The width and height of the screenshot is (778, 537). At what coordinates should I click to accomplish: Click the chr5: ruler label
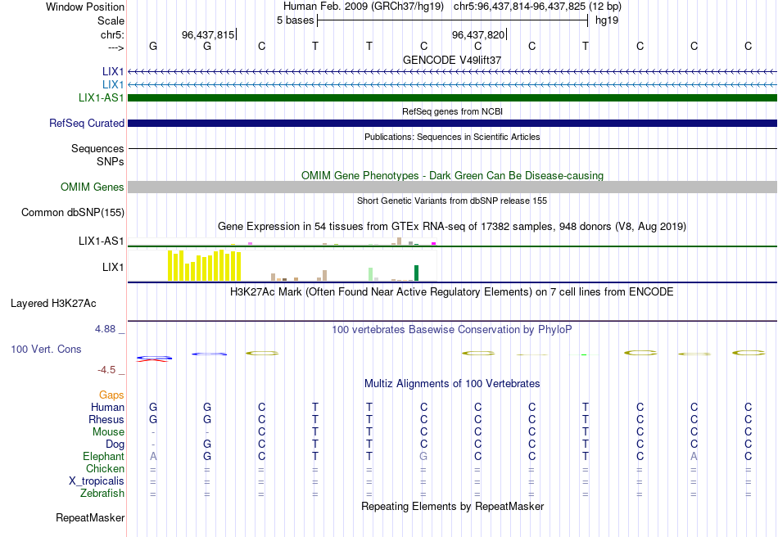pyautogui.click(x=112, y=34)
